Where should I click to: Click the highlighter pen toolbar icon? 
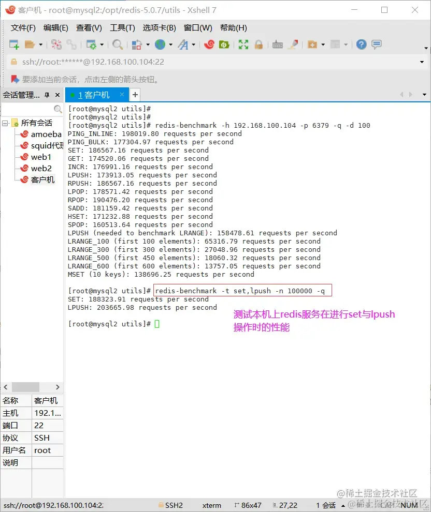coord(293,44)
